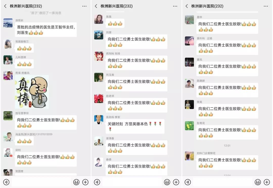Tap 汤院长's avatar
Image resolution: width=273 pixels, height=188 pixels.
8,23
